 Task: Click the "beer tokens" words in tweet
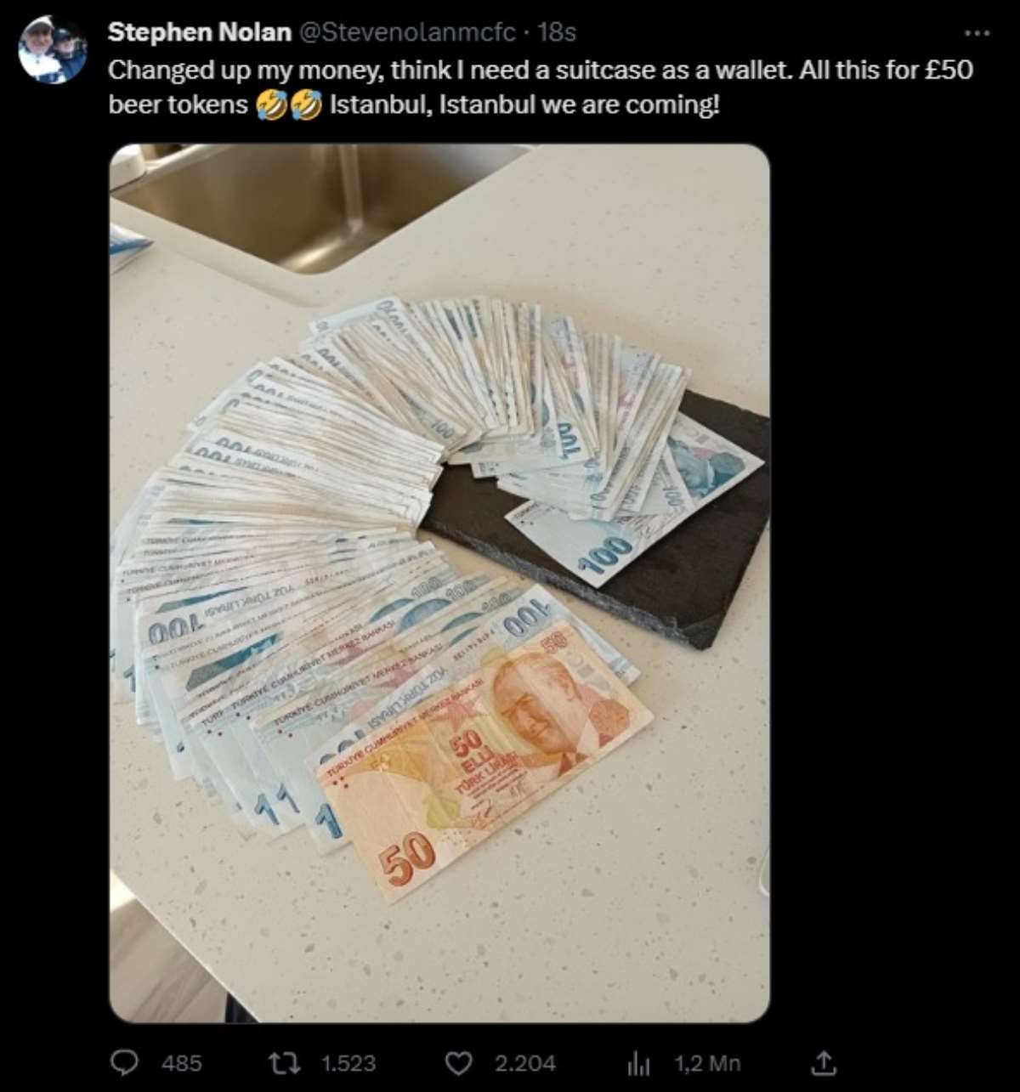(x=178, y=105)
